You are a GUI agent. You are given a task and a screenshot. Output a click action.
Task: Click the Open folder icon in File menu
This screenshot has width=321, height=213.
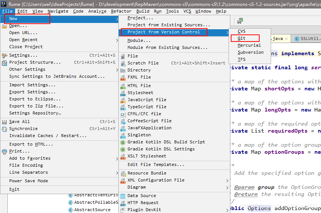[x=4, y=26]
